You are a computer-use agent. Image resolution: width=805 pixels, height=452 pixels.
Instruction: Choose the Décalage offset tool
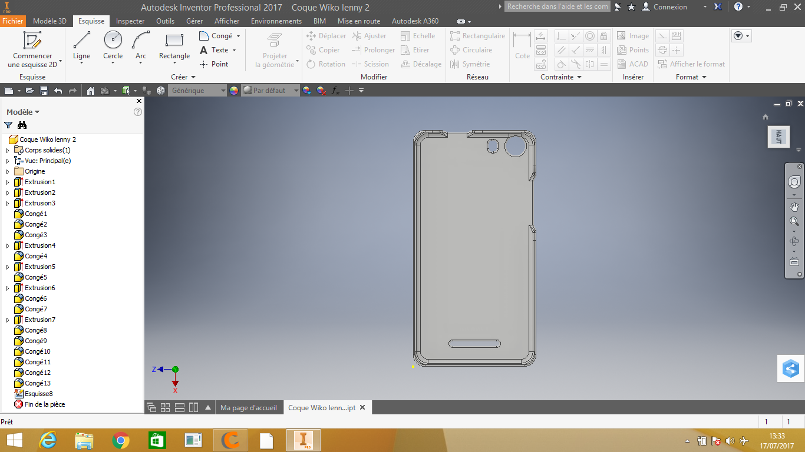click(x=421, y=64)
